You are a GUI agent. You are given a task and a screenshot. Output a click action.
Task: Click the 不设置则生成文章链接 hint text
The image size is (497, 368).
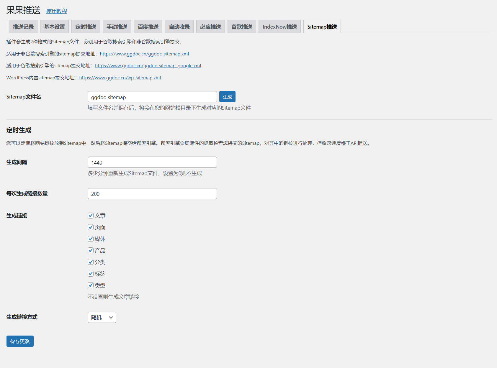113,297
